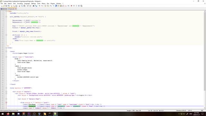Image resolution: width=206 pixels, height=116 pixels.
Task: Collapse the if($count) block fold marker
Action: pos(6,35)
